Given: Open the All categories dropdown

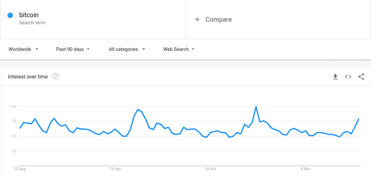Looking at the screenshot, I should (x=127, y=49).
